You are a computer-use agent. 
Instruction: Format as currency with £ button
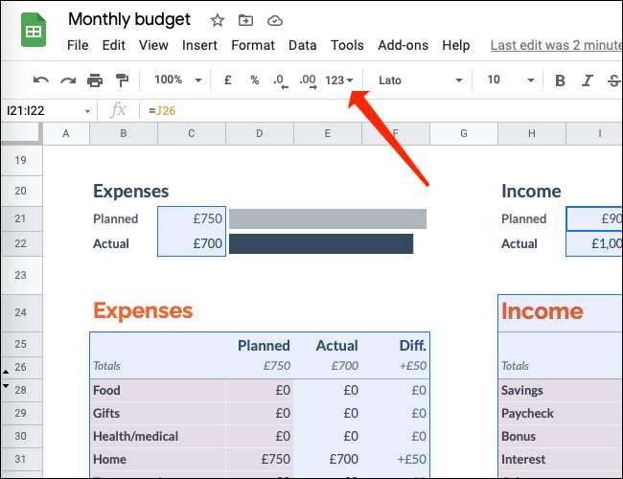point(227,80)
